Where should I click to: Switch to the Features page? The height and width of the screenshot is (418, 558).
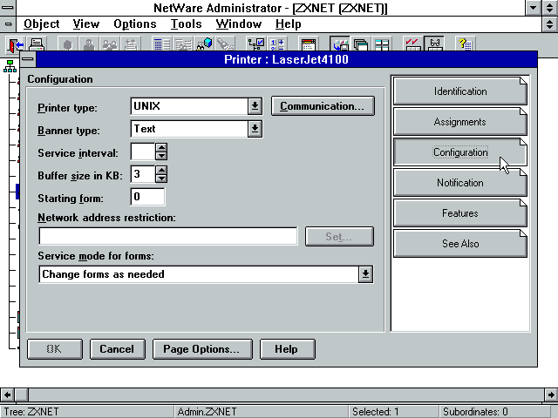point(460,213)
